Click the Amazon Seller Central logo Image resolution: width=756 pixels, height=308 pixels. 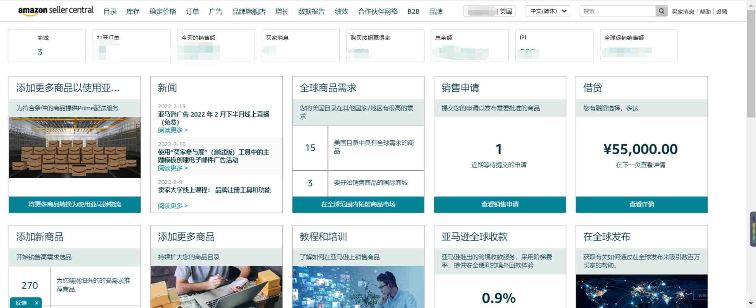(x=56, y=11)
